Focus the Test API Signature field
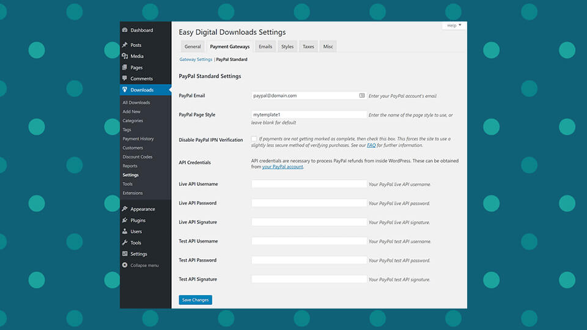The width and height of the screenshot is (587, 330). (309, 279)
